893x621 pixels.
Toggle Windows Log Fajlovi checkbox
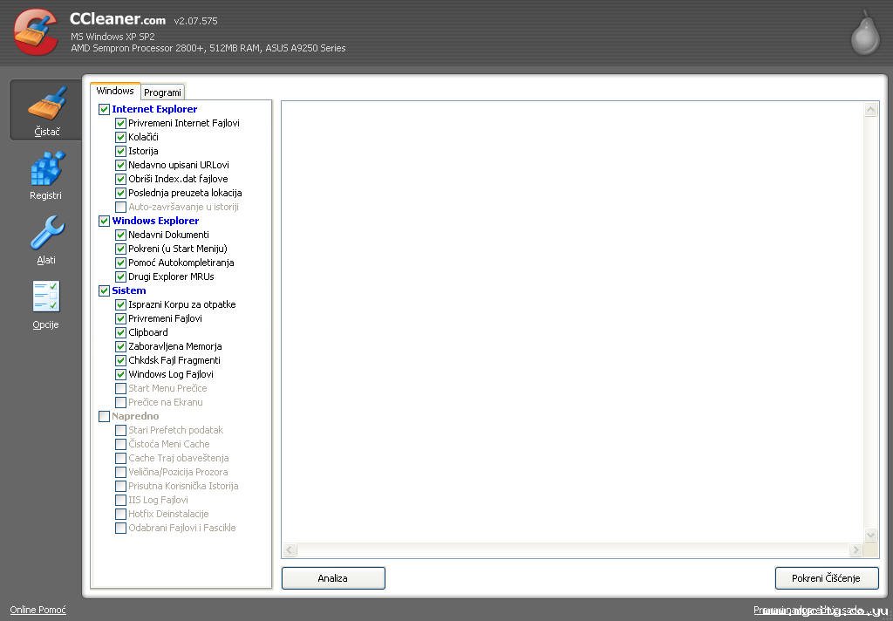point(120,374)
